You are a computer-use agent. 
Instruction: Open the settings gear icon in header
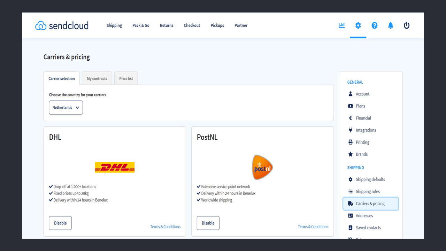(358, 25)
